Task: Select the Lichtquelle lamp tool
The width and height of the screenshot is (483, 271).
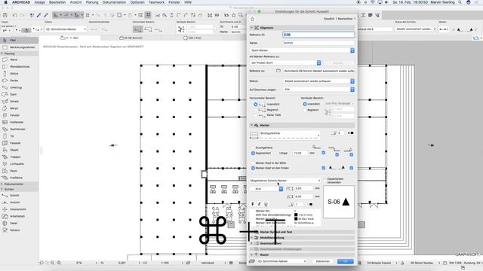Action: 19,164
